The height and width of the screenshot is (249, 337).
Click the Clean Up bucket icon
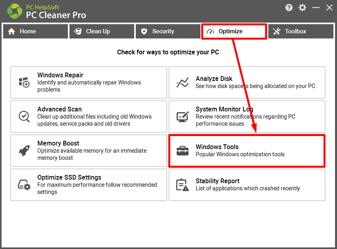click(78, 31)
